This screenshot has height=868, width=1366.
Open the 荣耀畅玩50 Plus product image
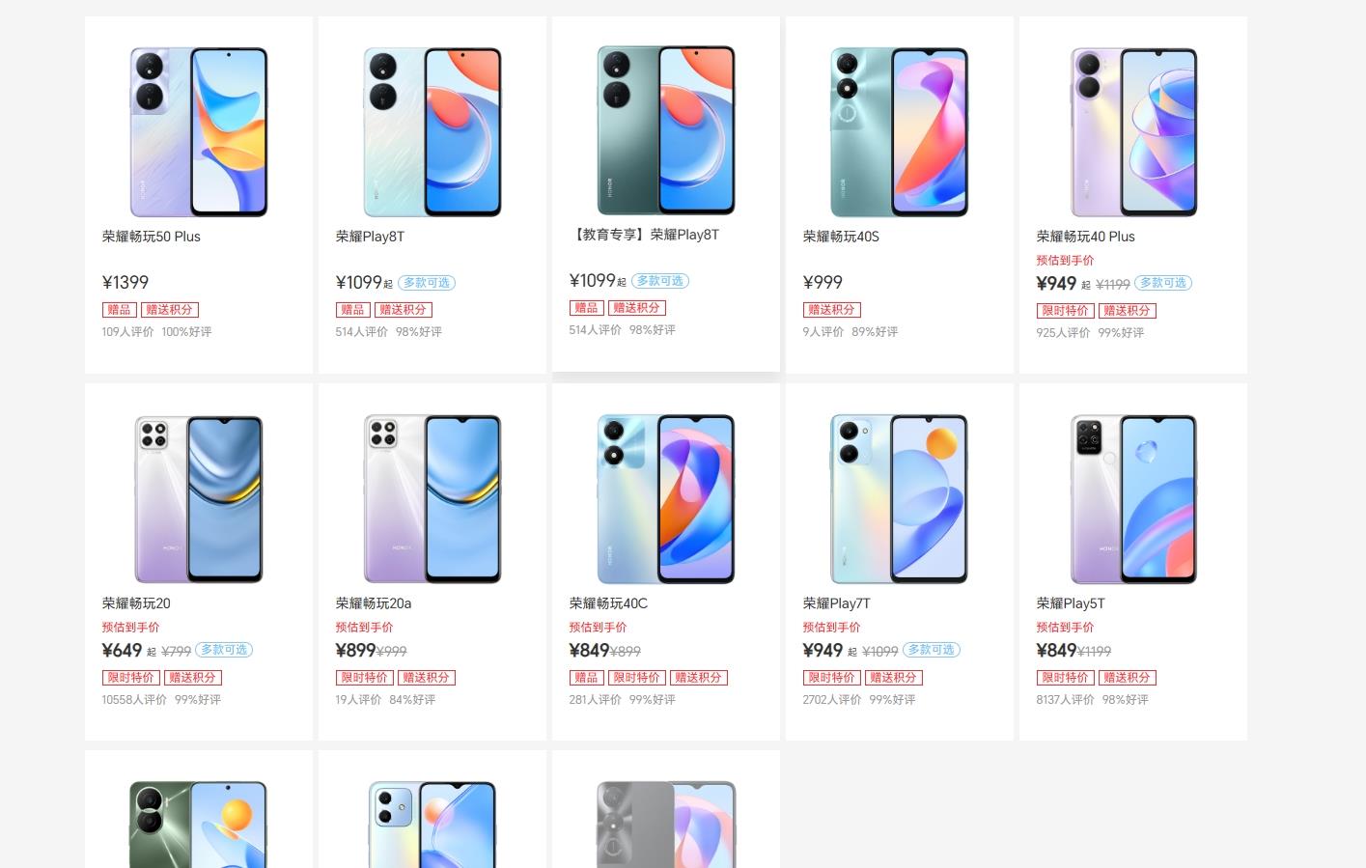pyautogui.click(x=199, y=132)
